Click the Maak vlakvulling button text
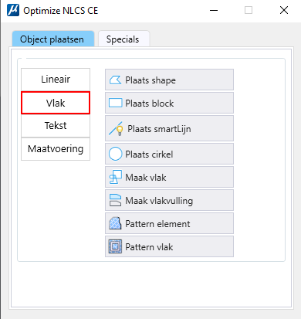The width and height of the screenshot is (301, 319). [x=159, y=201]
